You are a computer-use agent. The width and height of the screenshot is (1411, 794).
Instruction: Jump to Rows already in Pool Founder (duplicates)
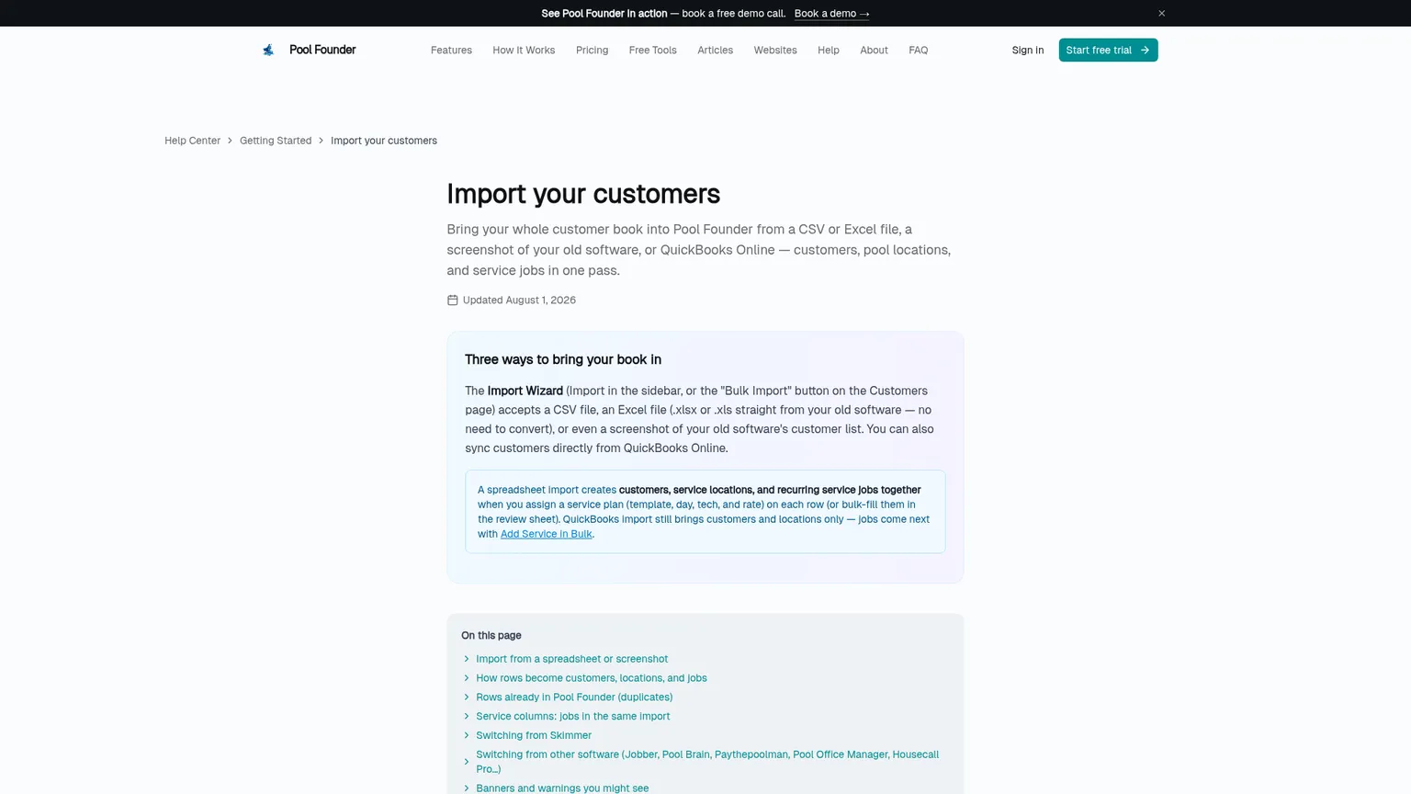tap(574, 698)
